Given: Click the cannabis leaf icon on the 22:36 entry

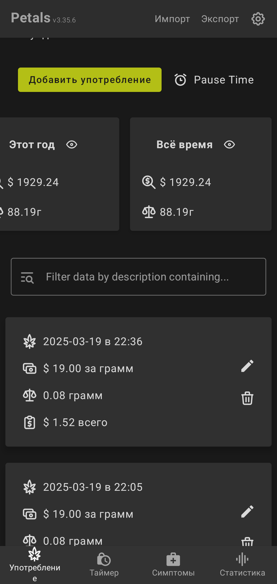Looking at the screenshot, I should click(x=30, y=342).
